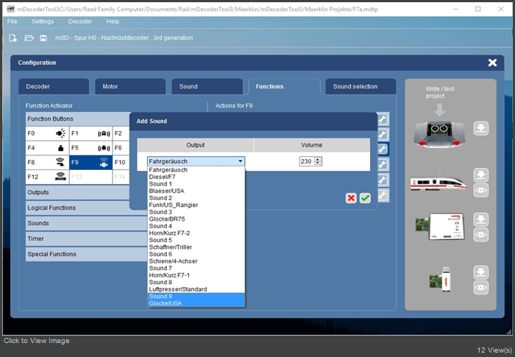This screenshot has width=515, height=357.
Task: Select the F1 sound function button
Action: (90, 133)
